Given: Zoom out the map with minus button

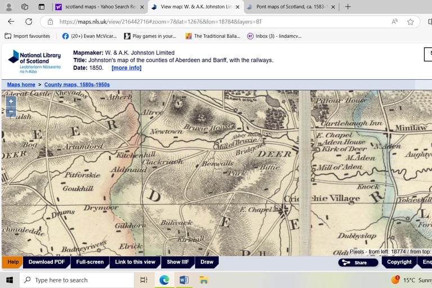Looking at the screenshot, I should tap(11, 111).
